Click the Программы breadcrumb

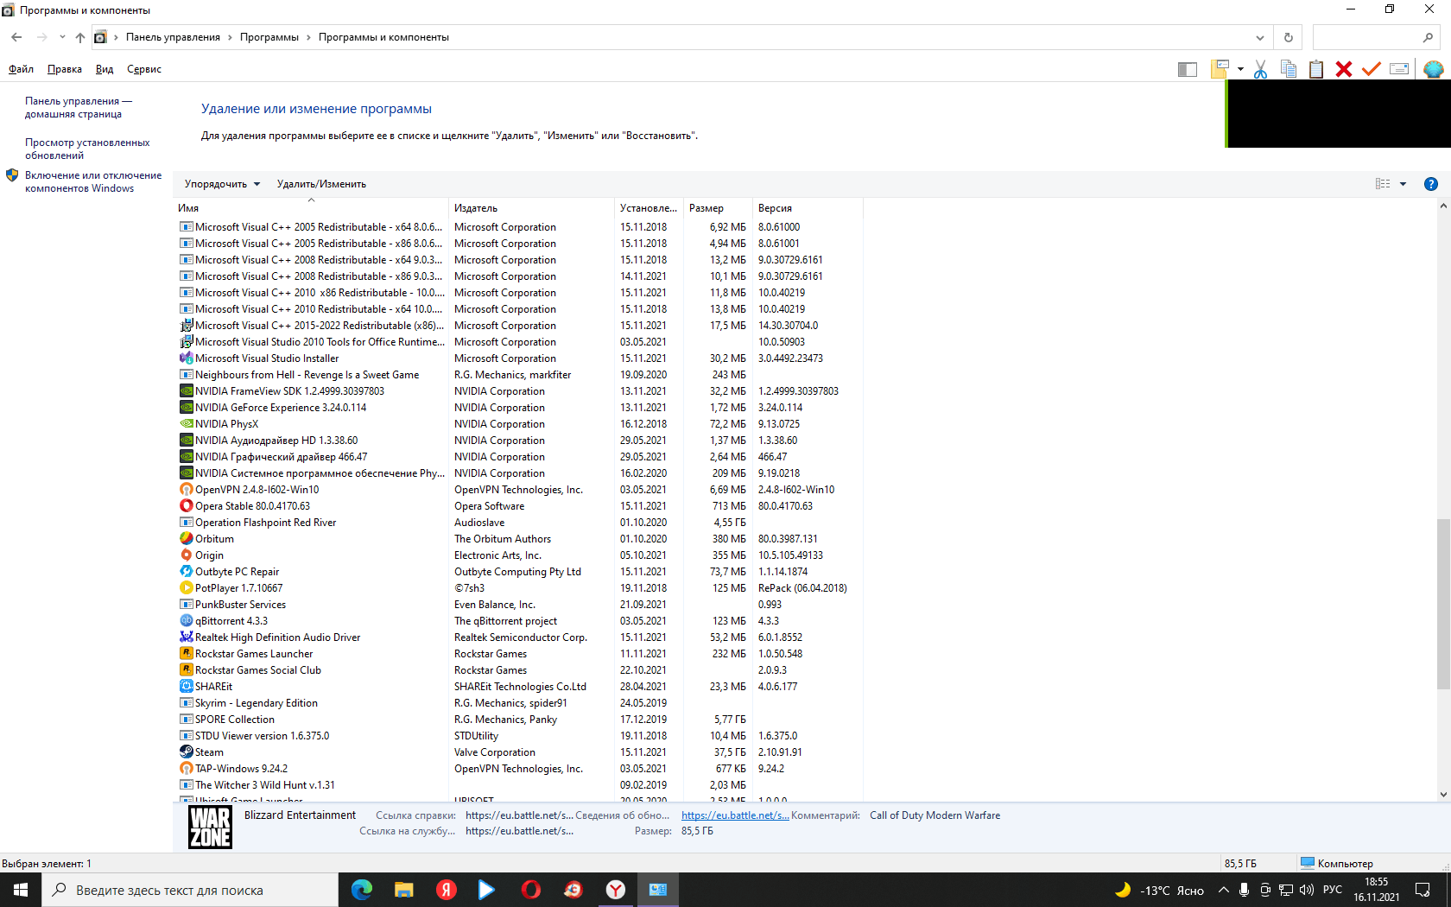[x=269, y=37]
